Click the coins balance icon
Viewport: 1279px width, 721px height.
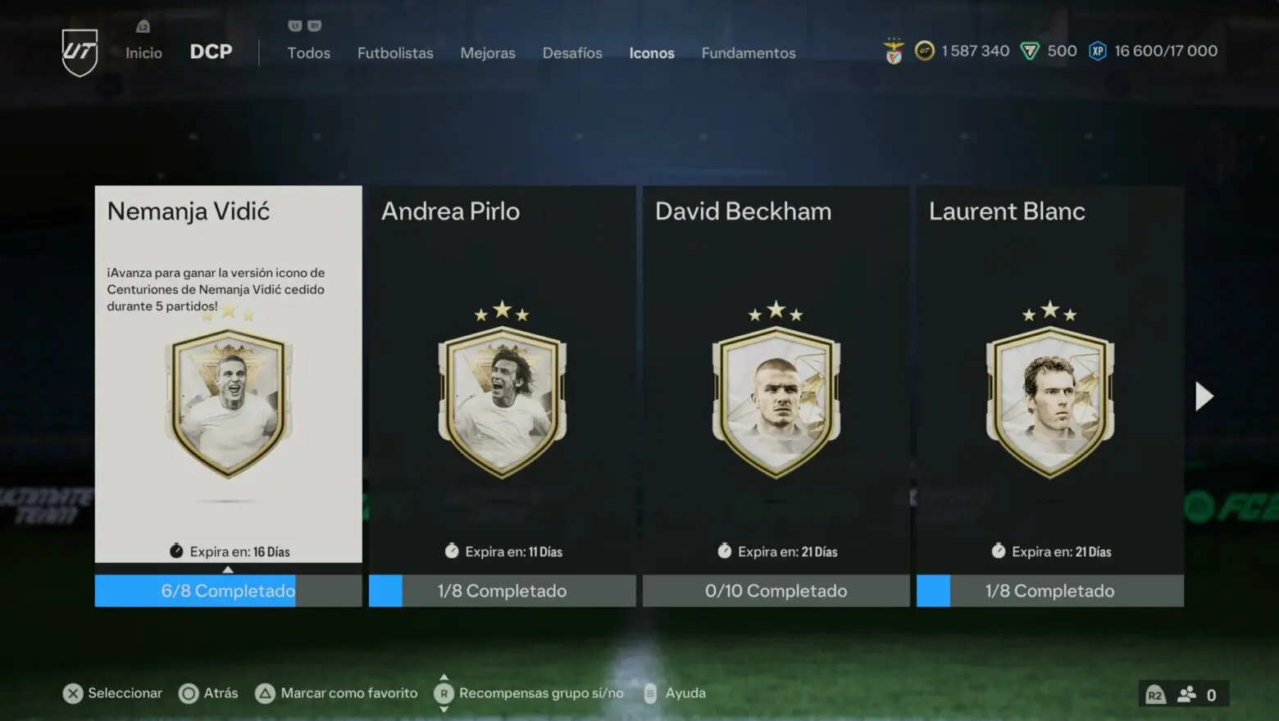coord(924,51)
